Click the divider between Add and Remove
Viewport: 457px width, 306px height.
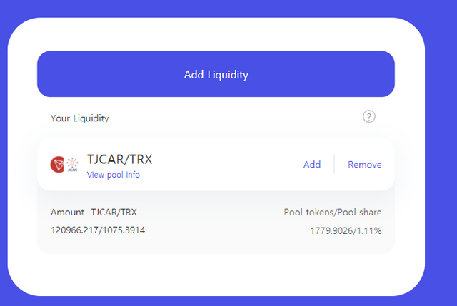point(334,165)
